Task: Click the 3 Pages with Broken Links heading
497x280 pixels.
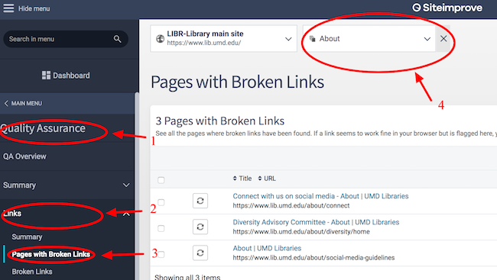Action: pyautogui.click(x=219, y=121)
